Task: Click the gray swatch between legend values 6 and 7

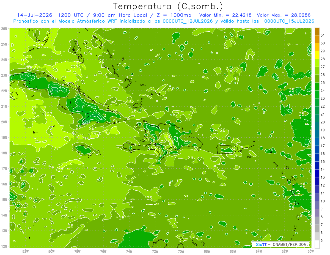Action: click(317, 229)
